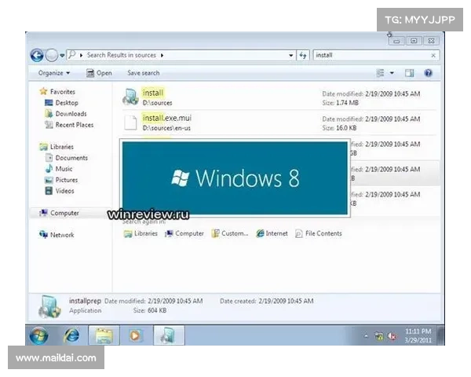The height and width of the screenshot is (377, 471).
Task: Search again on the Internet
Action: [x=272, y=233]
